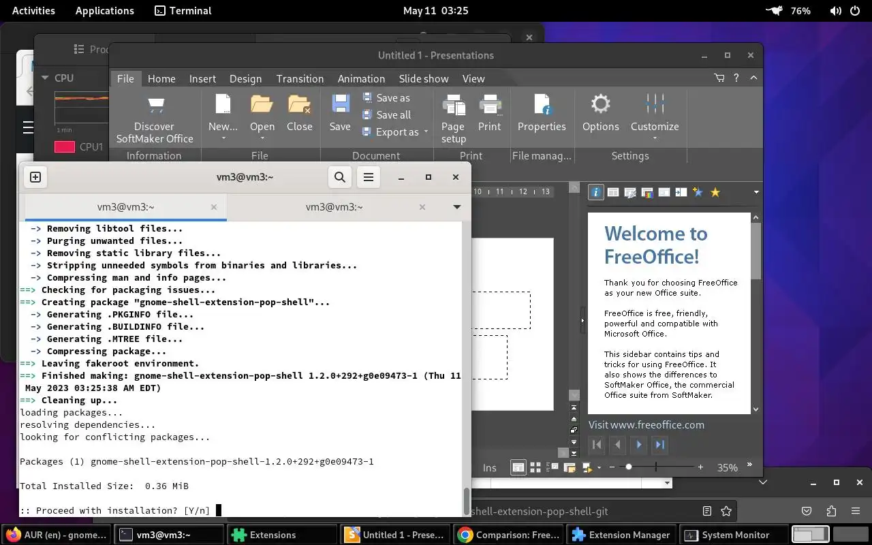Go to previous tip page in sidebar
872x545 pixels.
coord(618,445)
